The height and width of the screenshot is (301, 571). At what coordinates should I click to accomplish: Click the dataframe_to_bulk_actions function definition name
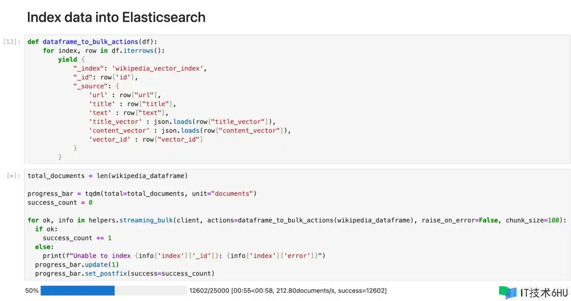click(x=90, y=42)
